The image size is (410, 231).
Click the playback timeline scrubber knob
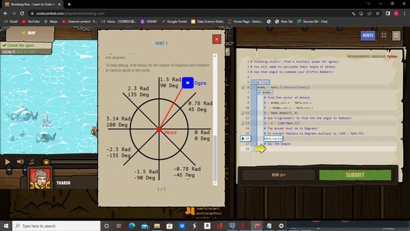coord(46,162)
